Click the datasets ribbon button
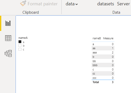Viewport: 131px width, 93px height. click(x=106, y=4)
